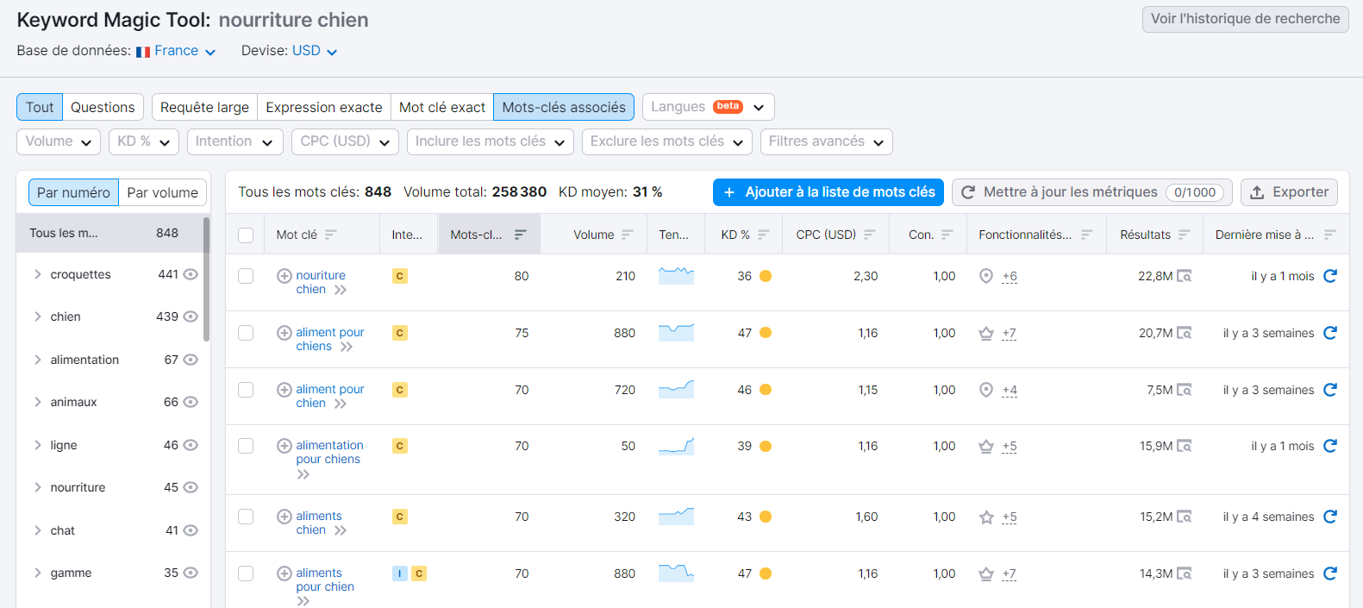Click the Exporter button
1363x608 pixels.
1289,192
